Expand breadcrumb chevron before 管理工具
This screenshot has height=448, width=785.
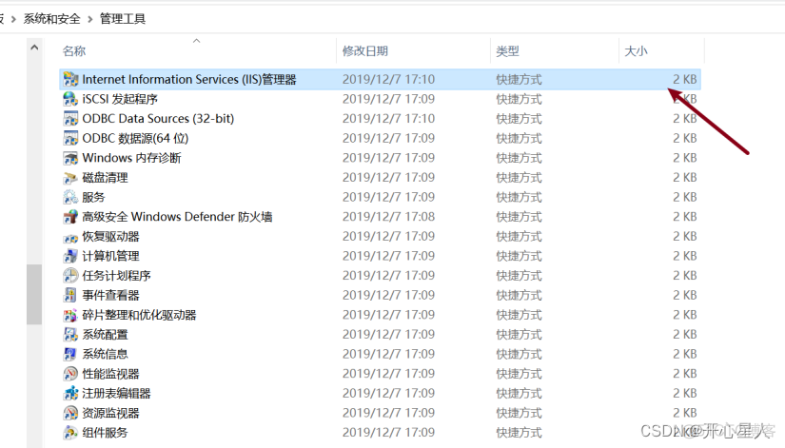[90, 20]
